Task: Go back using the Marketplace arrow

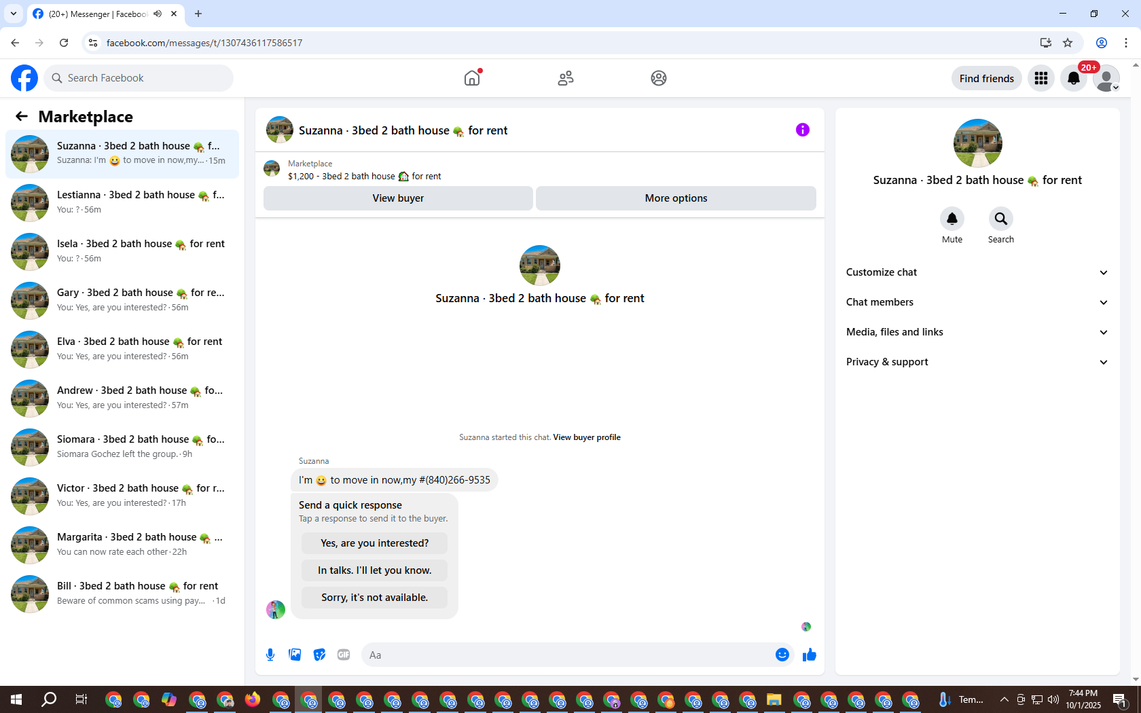Action: tap(22, 116)
